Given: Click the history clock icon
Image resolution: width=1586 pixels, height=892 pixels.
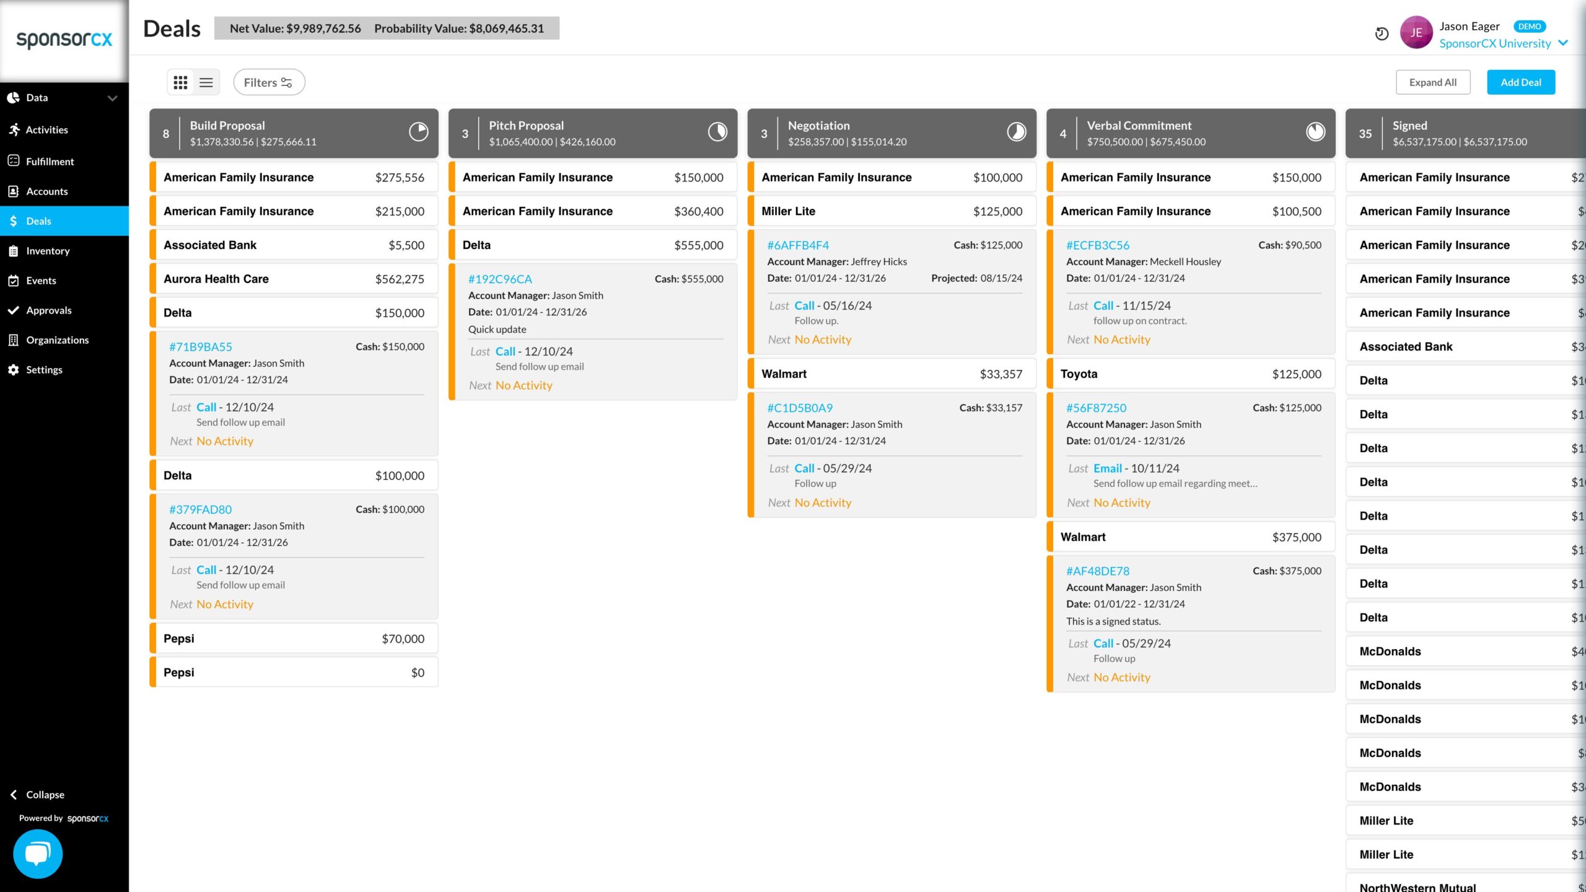Looking at the screenshot, I should tap(1382, 33).
